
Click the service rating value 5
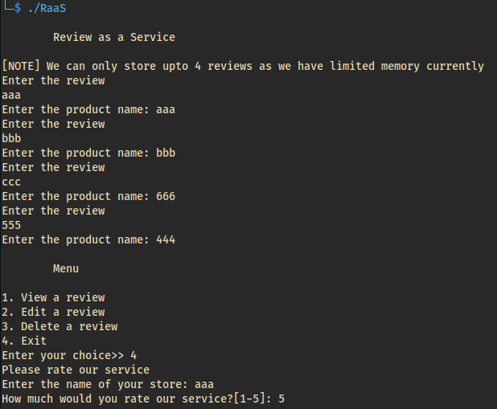pyautogui.click(x=281, y=399)
